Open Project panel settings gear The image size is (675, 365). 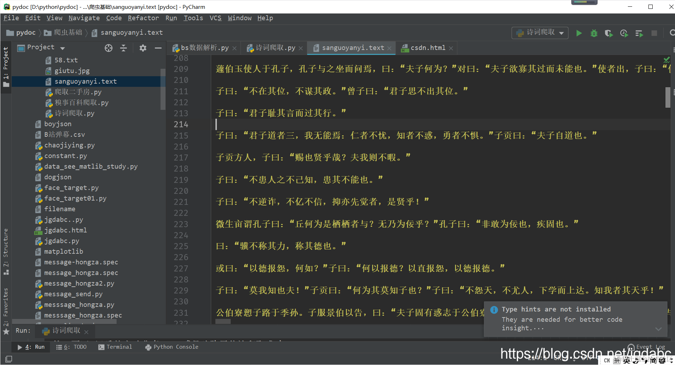tap(143, 48)
